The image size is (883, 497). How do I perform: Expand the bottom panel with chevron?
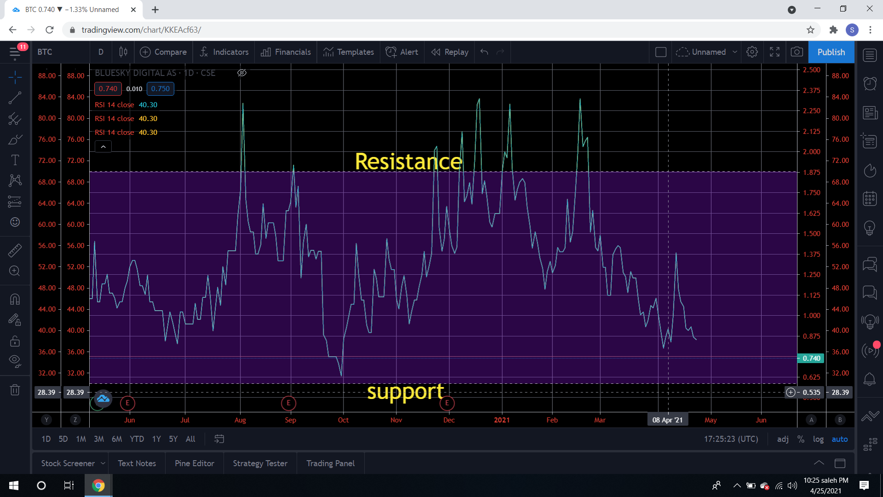click(x=819, y=463)
